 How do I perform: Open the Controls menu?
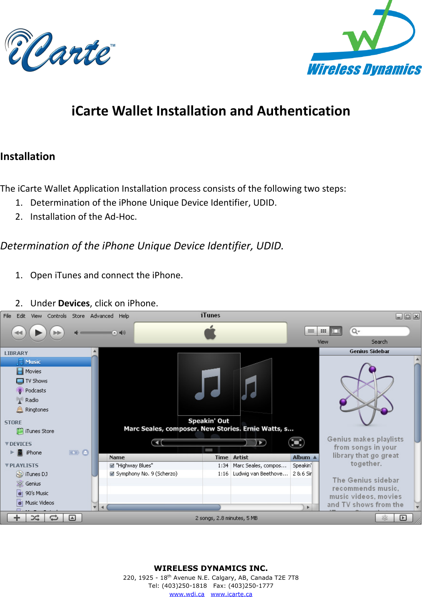pos(57,316)
